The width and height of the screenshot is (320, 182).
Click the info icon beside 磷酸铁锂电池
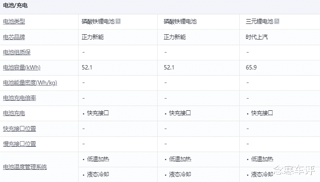[118, 21]
